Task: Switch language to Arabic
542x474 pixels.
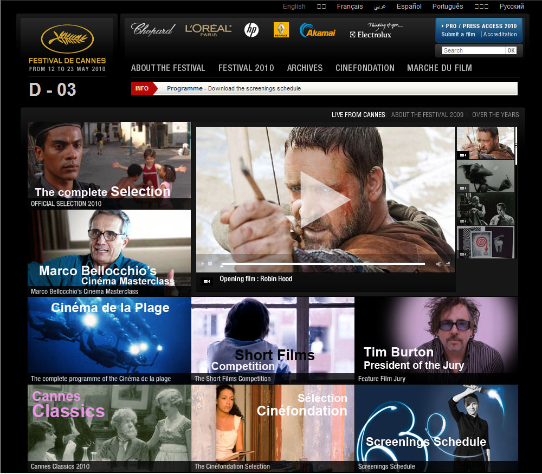Action: coord(379,7)
